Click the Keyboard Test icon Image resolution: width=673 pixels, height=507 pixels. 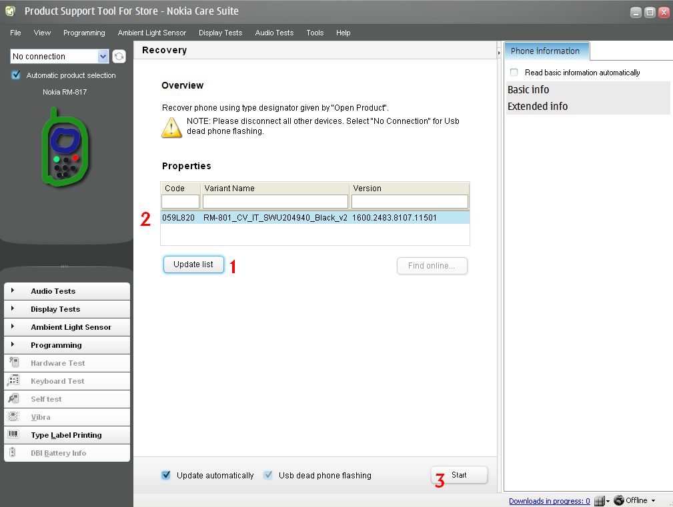pos(13,380)
